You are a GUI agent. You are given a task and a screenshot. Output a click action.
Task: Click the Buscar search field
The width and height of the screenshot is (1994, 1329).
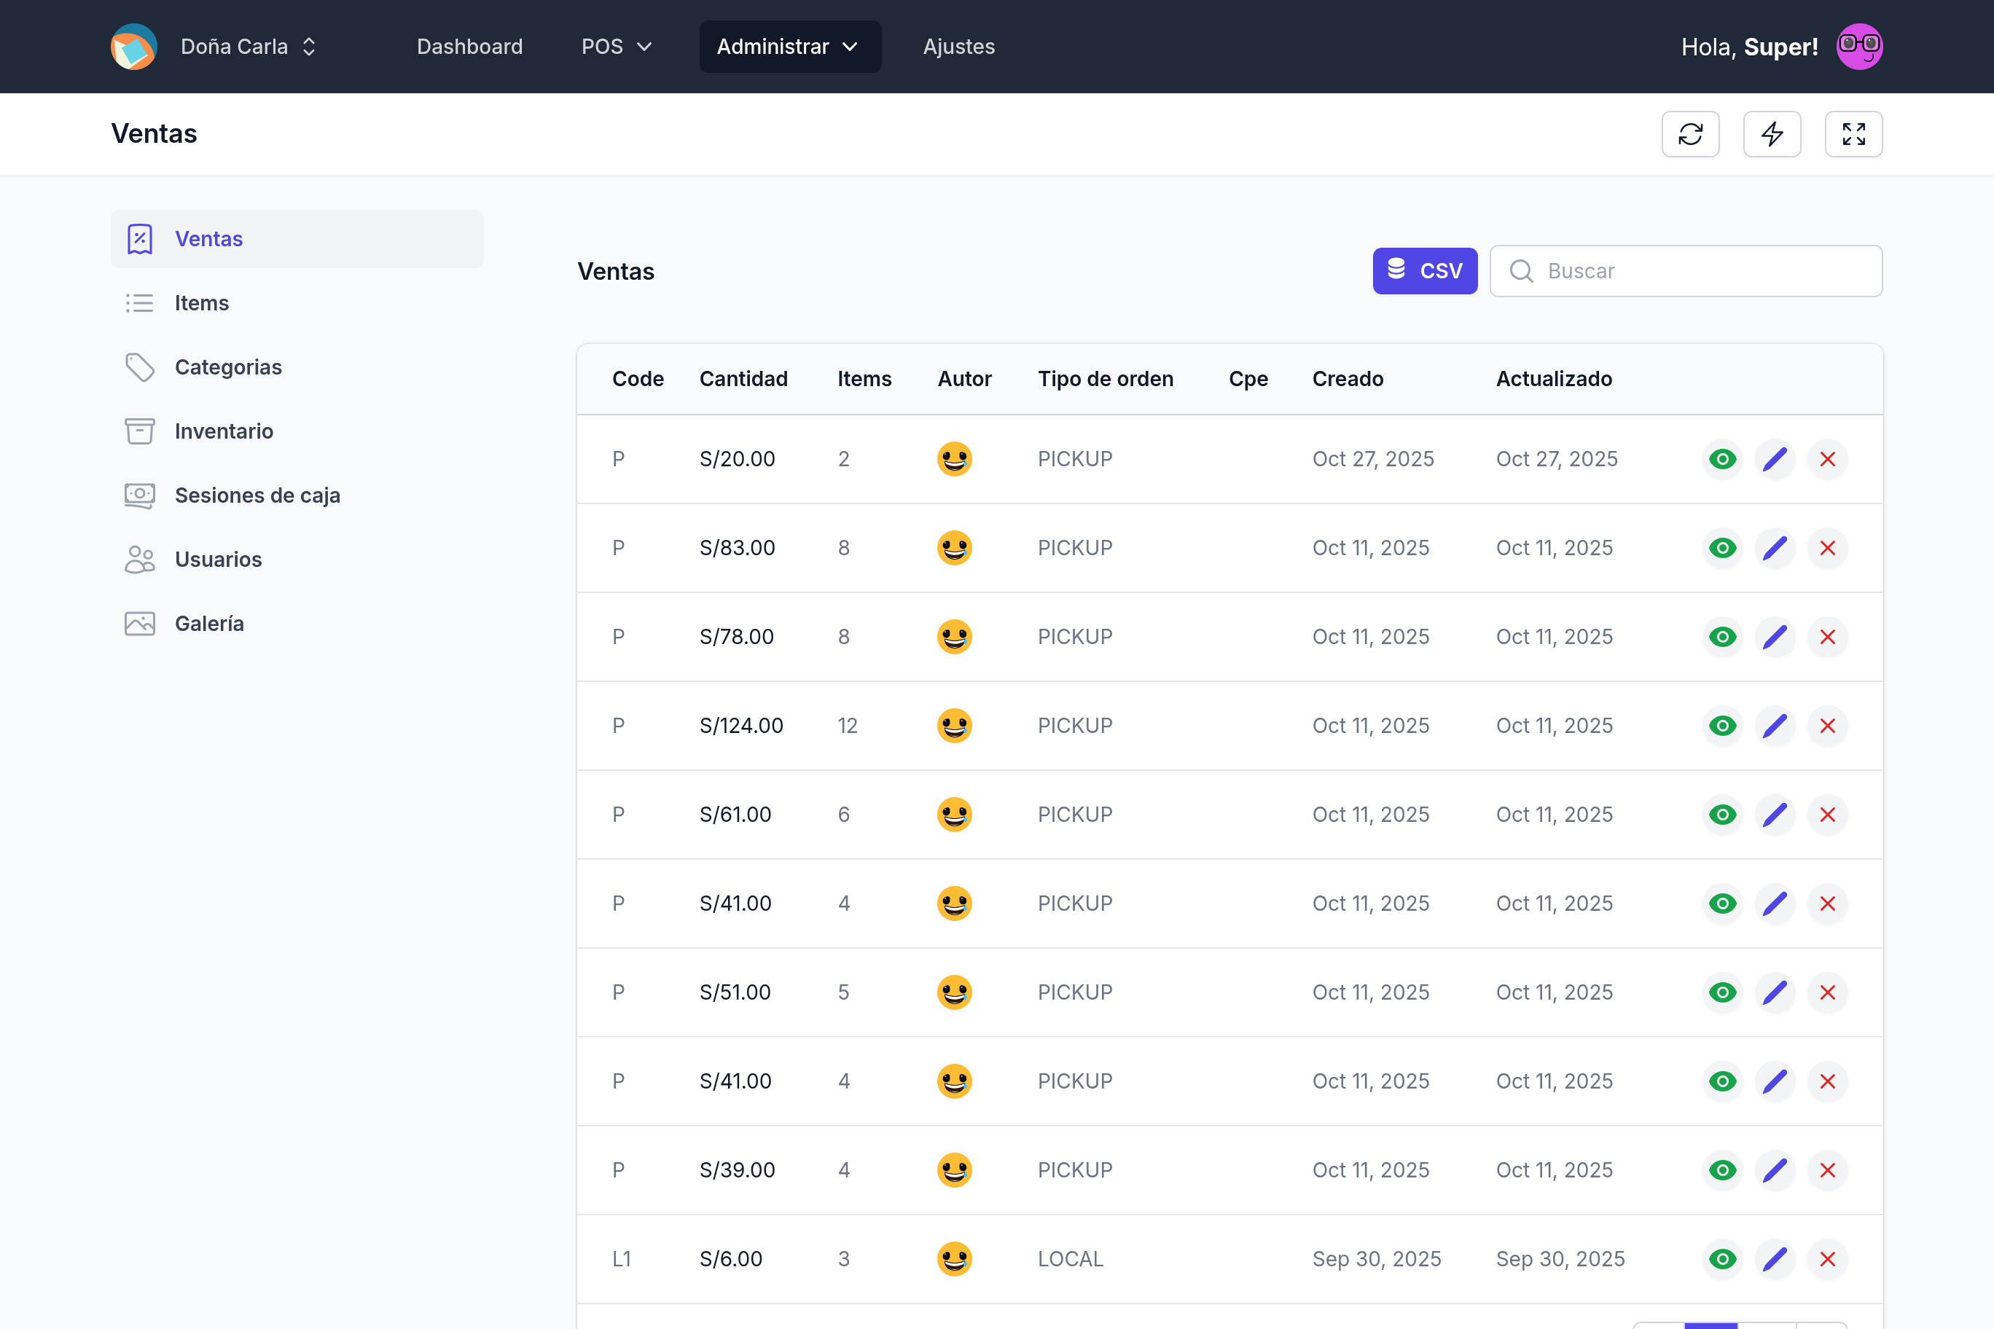click(1686, 271)
